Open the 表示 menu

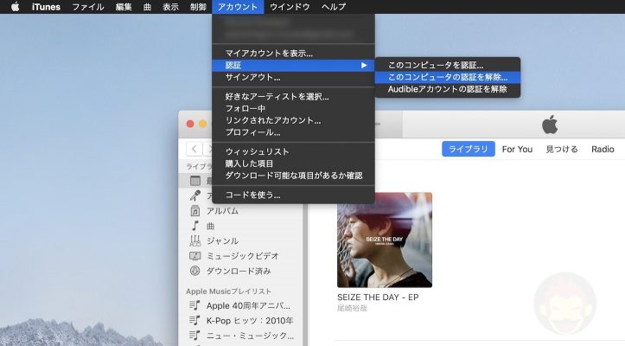170,7
